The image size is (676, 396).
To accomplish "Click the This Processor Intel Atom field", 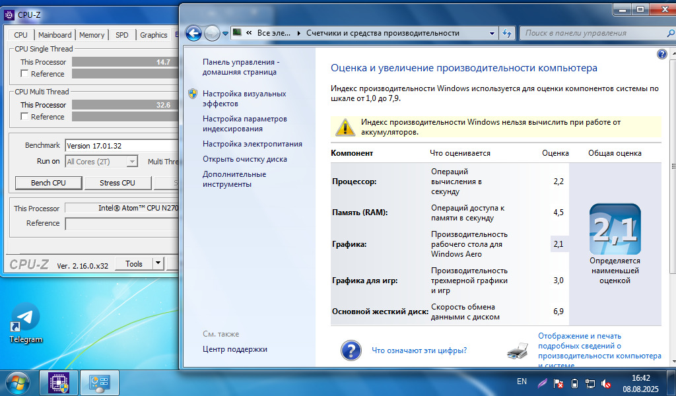I will 121,208.
